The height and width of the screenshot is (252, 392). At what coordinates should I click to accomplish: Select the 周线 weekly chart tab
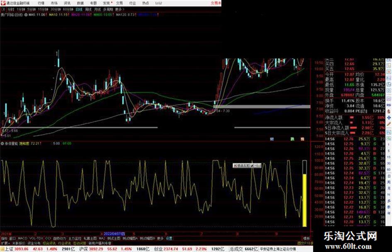click(x=88, y=10)
